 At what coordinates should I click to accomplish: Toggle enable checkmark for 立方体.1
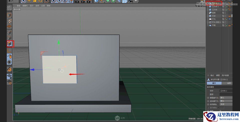[227, 6]
